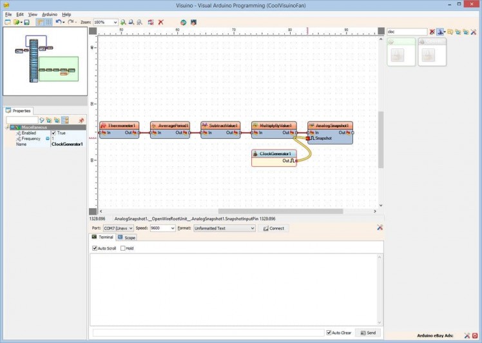Screen dimensions: 482x343
Task: Pin the Properties panel using the pushpin icon
Action: point(81,120)
